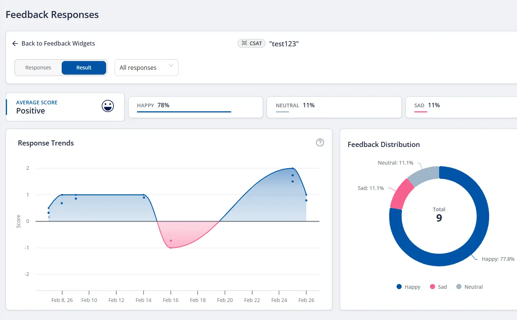Select the NEUTRAL 11% card
Screen dimensions: 517x320
pos(334,107)
